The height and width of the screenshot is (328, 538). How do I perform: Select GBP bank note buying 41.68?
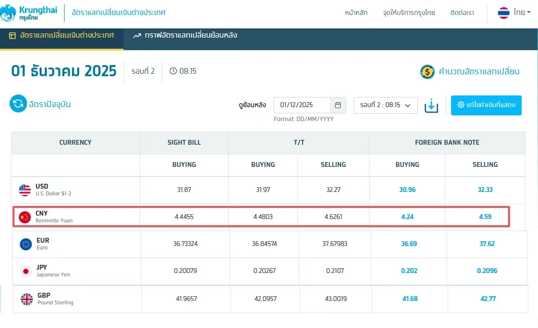410,299
